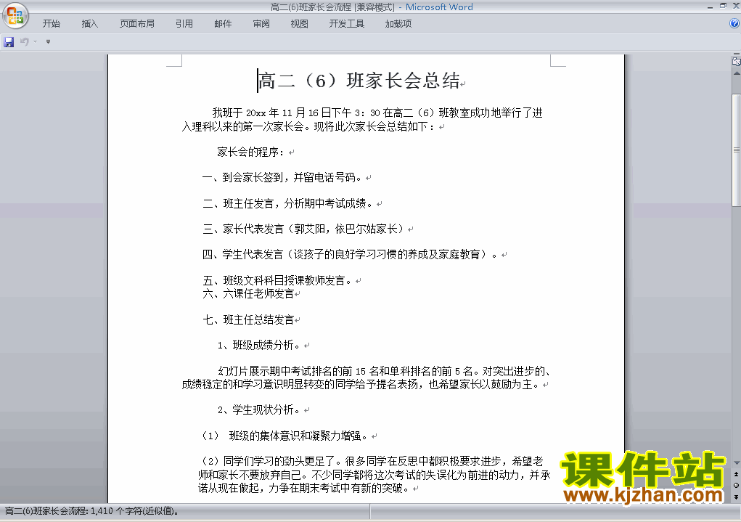Open the 插入 ribbon tab
The width and height of the screenshot is (741, 522).
coord(90,24)
